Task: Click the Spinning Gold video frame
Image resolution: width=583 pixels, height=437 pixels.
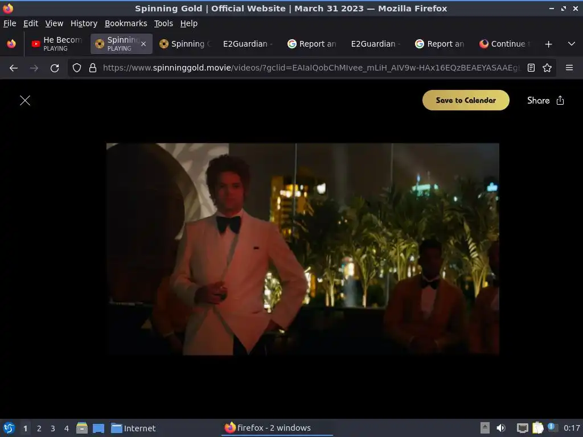Action: click(x=303, y=249)
